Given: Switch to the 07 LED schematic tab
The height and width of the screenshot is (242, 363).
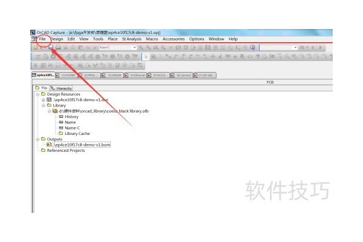Looking at the screenshot, I should 205,75.
